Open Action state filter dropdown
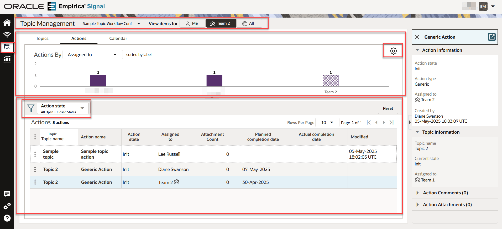 pos(62,108)
